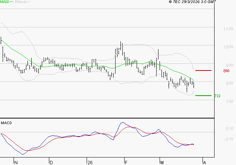The width and height of the screenshot is (236, 165).
Task: Click the 1100 price axis label
Action: 228,29
